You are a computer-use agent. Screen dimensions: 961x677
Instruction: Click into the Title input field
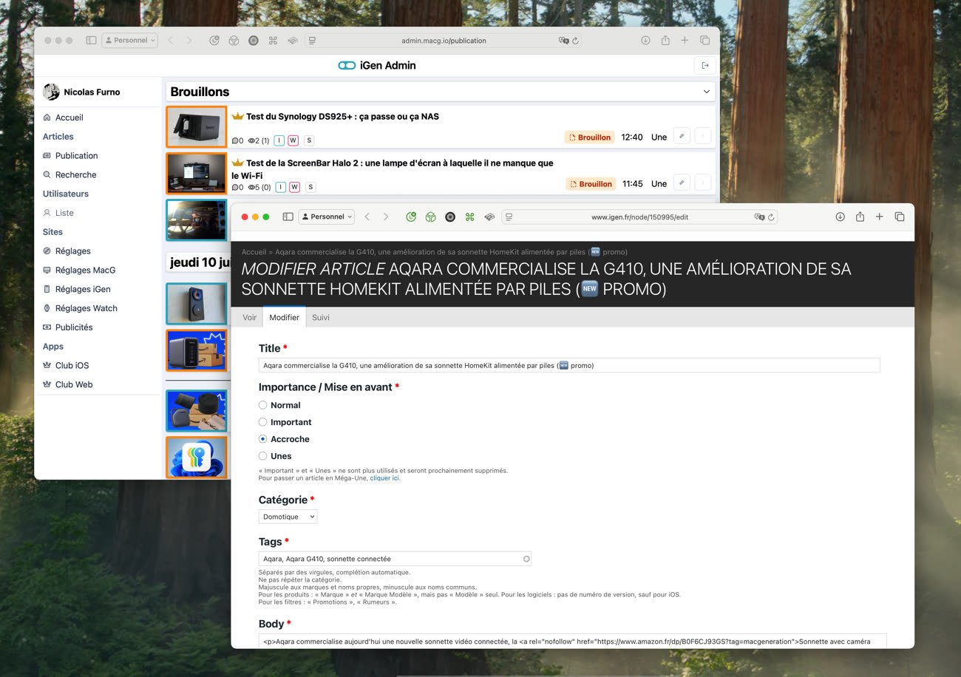pyautogui.click(x=569, y=365)
